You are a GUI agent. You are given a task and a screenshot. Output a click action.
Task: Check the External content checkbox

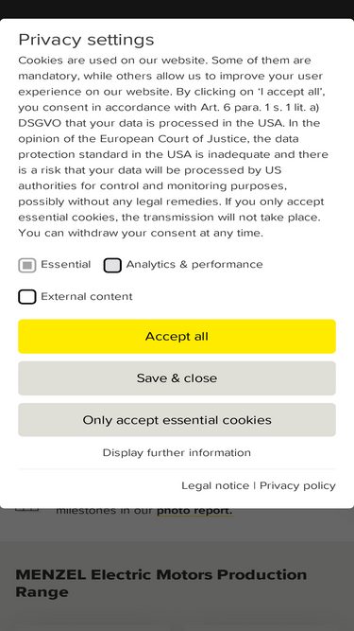coord(26,297)
